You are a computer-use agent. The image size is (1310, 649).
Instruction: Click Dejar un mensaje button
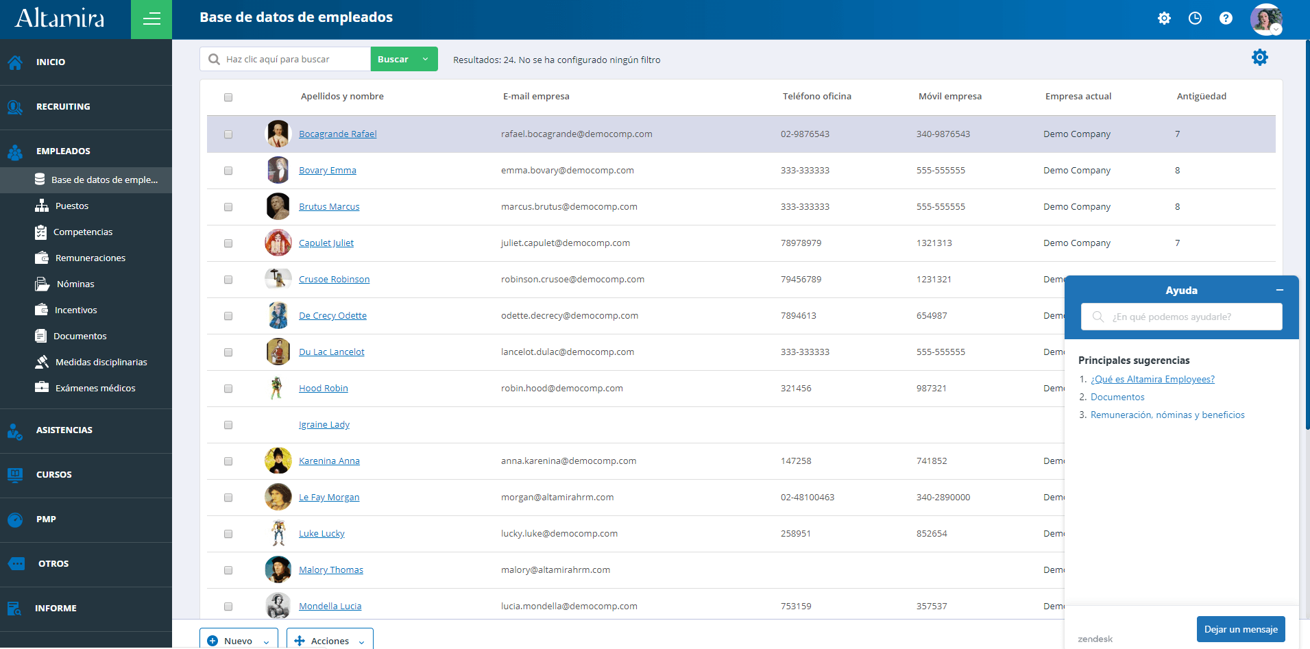pos(1241,629)
